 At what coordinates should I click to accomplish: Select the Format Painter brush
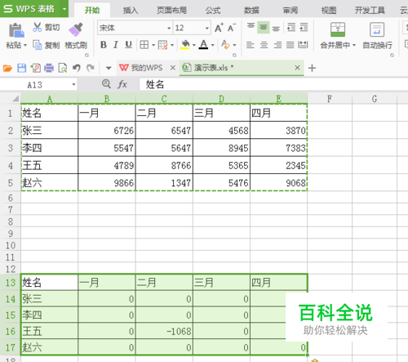(x=76, y=29)
